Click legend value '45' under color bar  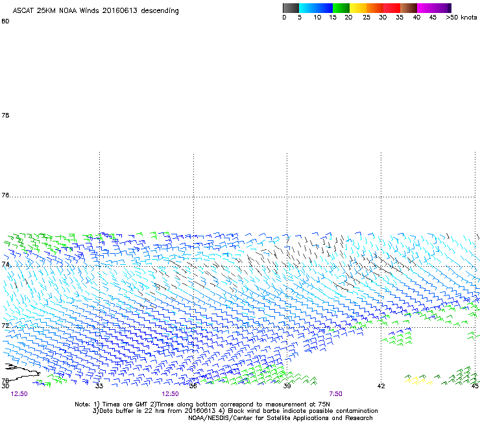[x=433, y=18]
